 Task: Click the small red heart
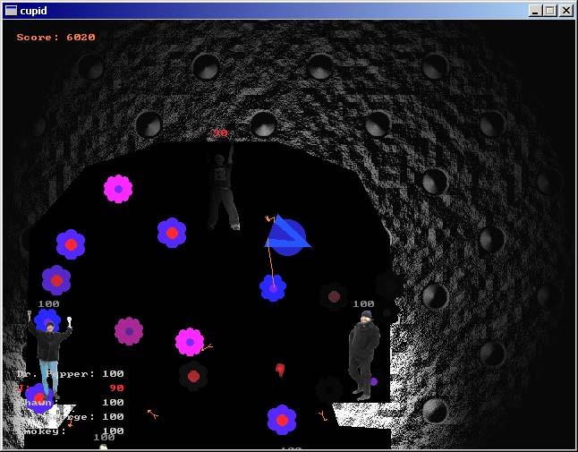[280, 369]
